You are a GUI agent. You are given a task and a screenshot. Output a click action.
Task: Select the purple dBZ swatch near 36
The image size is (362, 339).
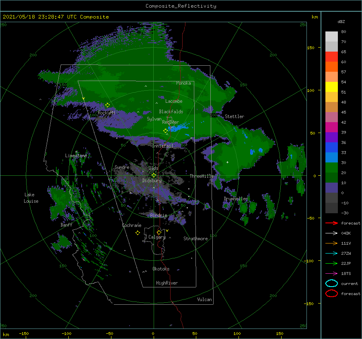coord(331,137)
